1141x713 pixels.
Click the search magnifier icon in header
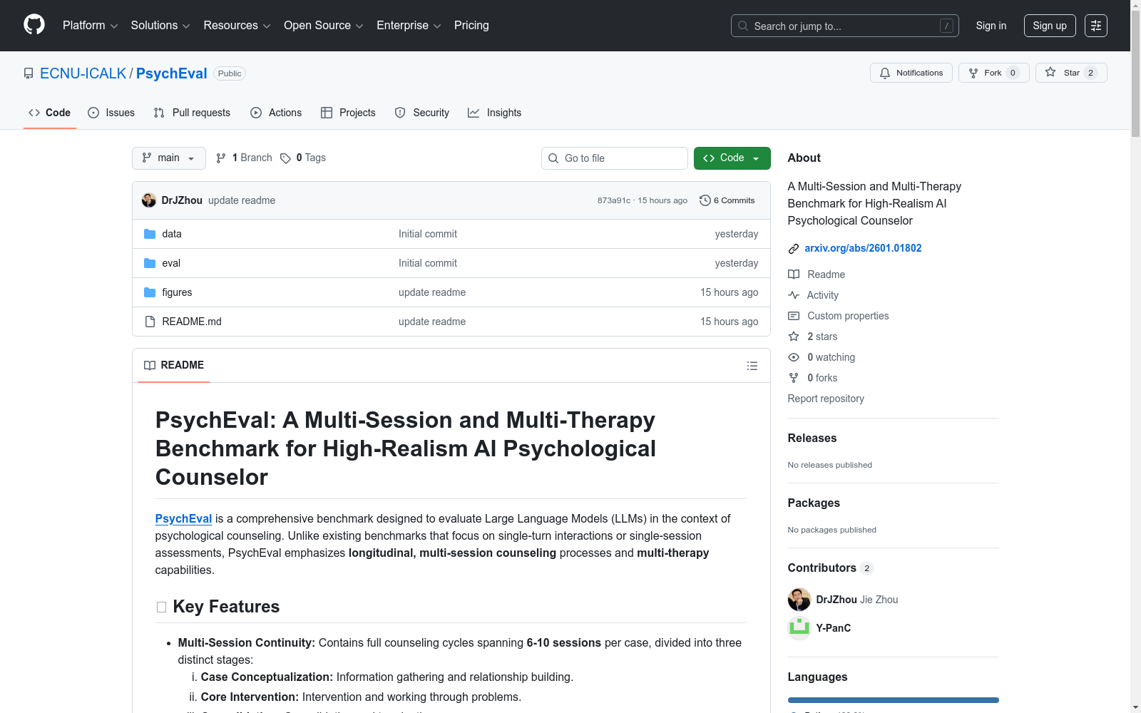(743, 26)
